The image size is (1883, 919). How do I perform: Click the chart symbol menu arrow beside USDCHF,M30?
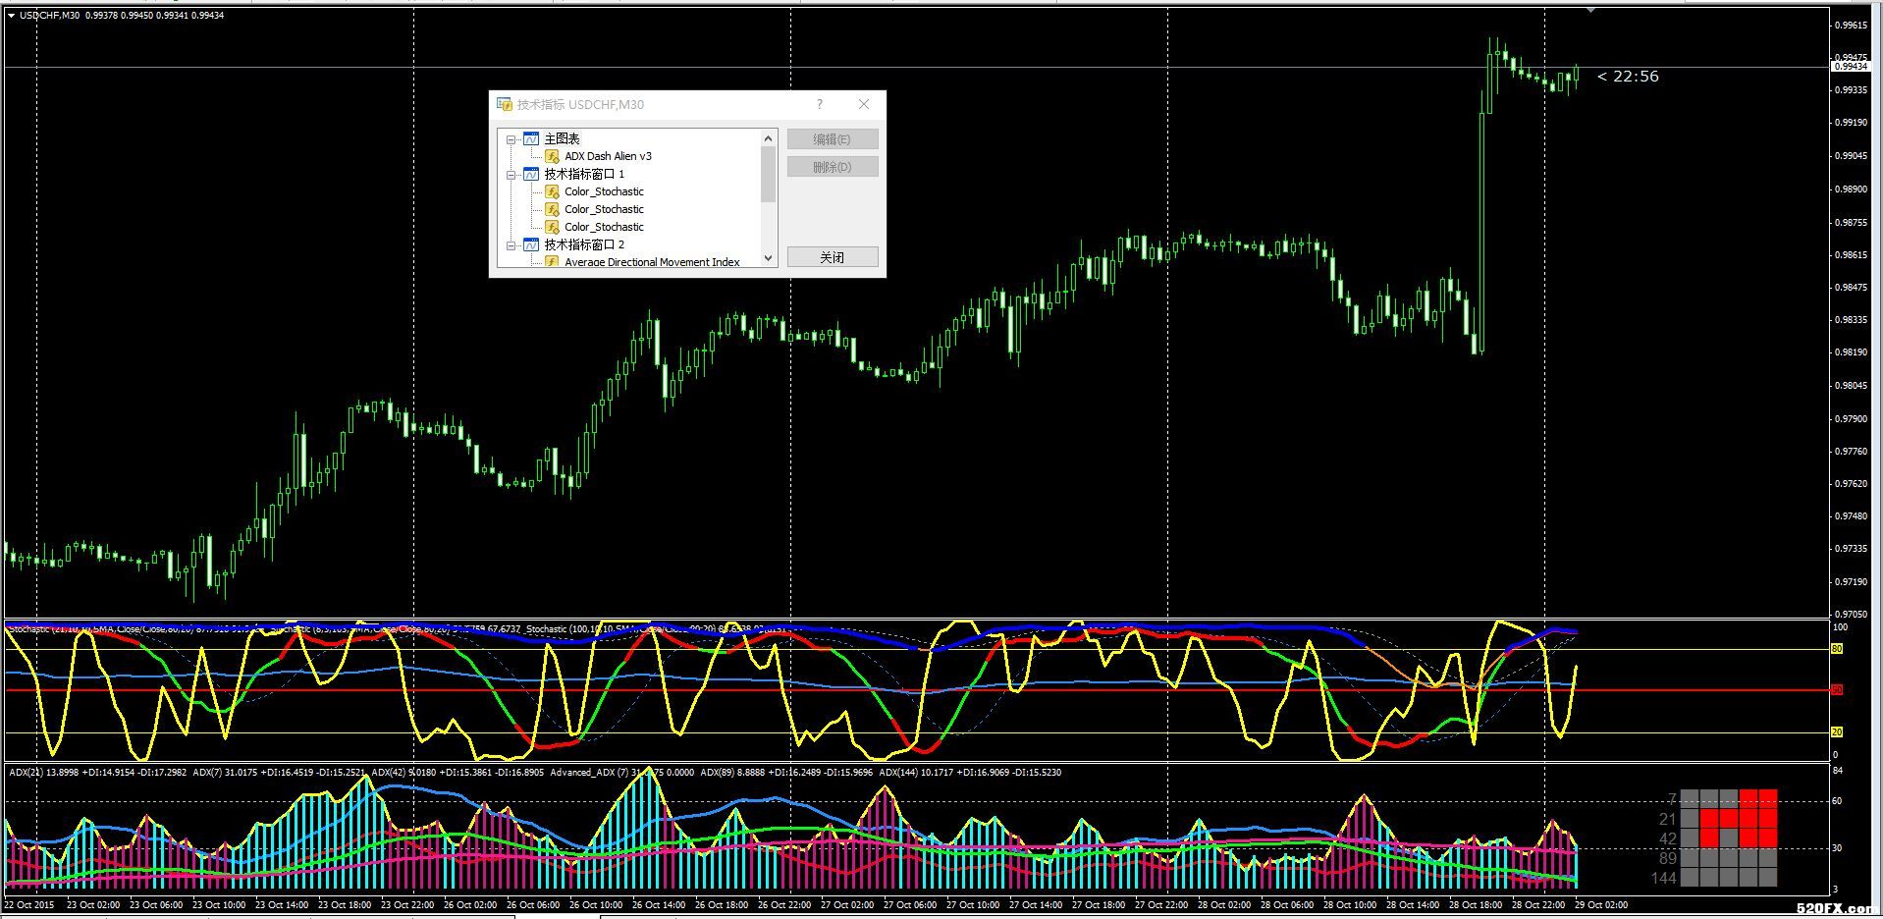point(11,16)
